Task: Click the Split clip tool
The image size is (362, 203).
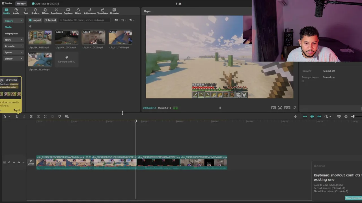Action: point(31,116)
